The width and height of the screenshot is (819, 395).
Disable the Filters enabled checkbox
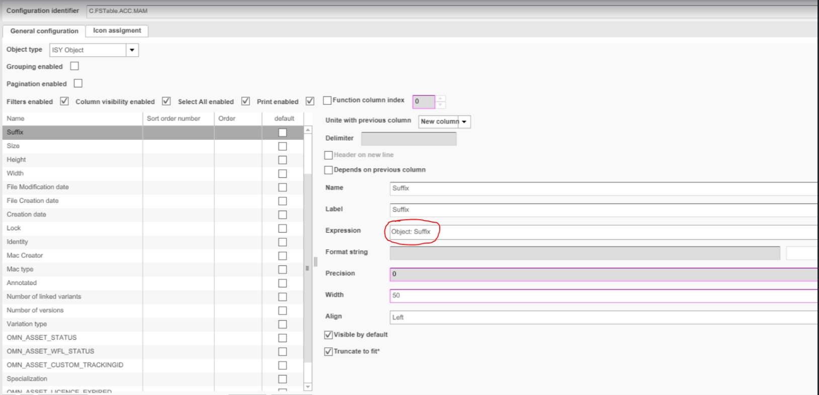[x=64, y=101]
